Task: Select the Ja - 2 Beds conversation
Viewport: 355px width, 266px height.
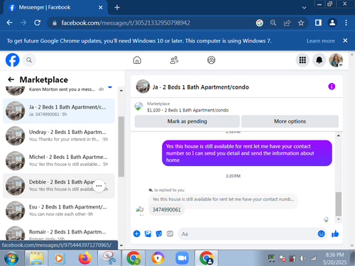Action: click(x=59, y=111)
